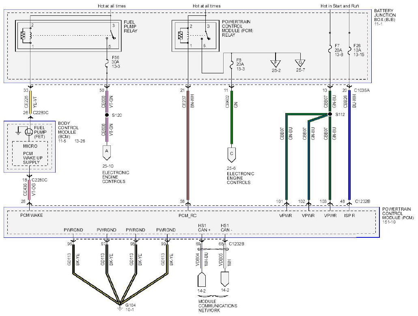Click the F26 10A fuse symbol
The width and height of the screenshot is (418, 316).
click(349, 50)
